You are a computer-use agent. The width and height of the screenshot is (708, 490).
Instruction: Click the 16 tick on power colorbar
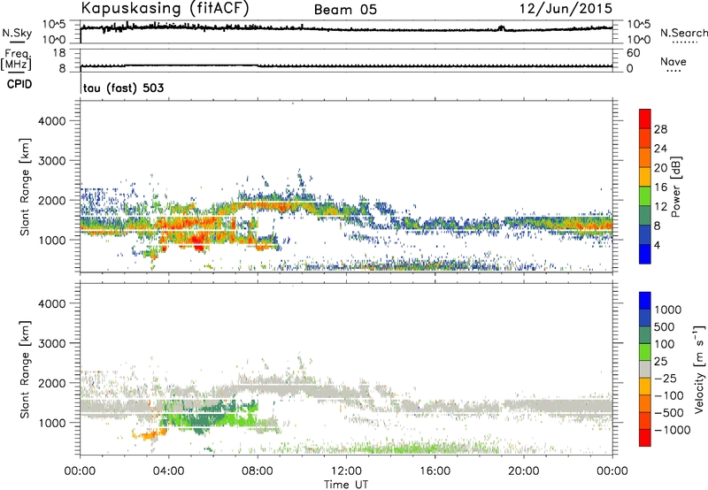click(660, 188)
